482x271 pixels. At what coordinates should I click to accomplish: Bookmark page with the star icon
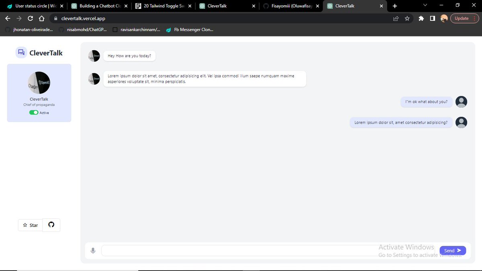(x=407, y=18)
